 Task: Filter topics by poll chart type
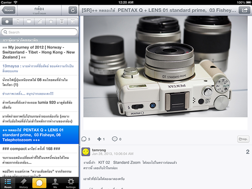(40, 21)
